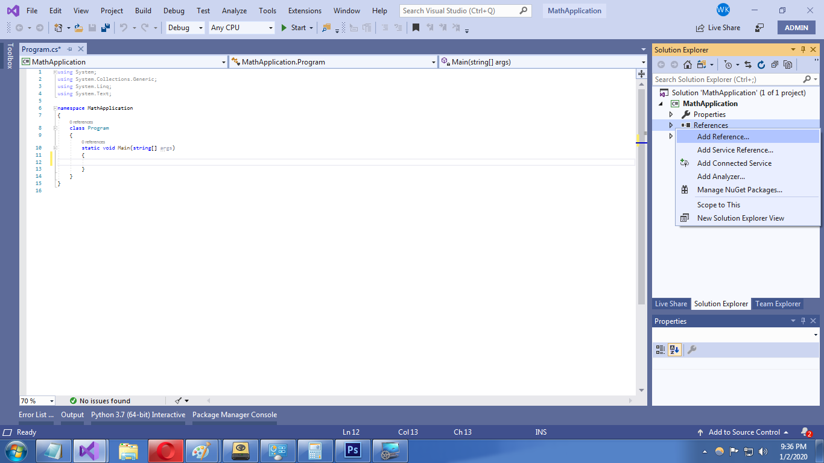
Task: Collapse the MathApplication project node
Action: click(x=661, y=104)
